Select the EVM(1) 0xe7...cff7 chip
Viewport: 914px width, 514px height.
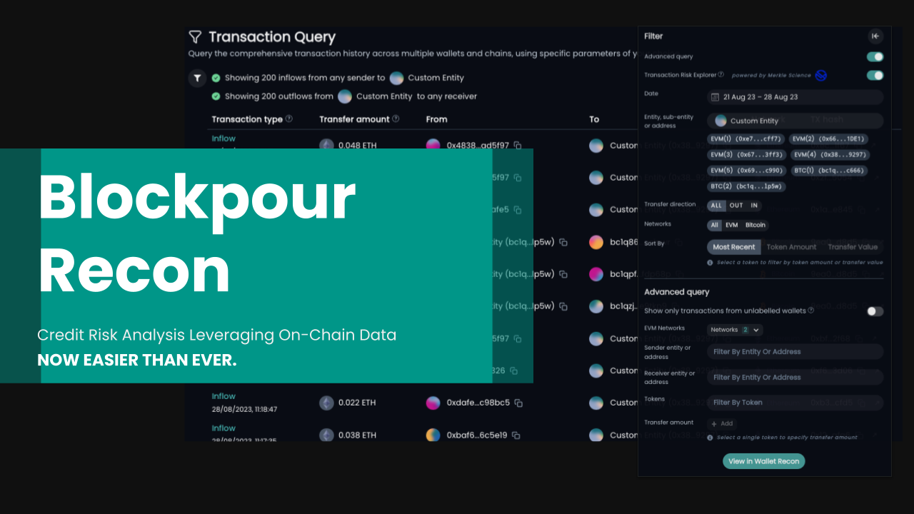point(746,139)
